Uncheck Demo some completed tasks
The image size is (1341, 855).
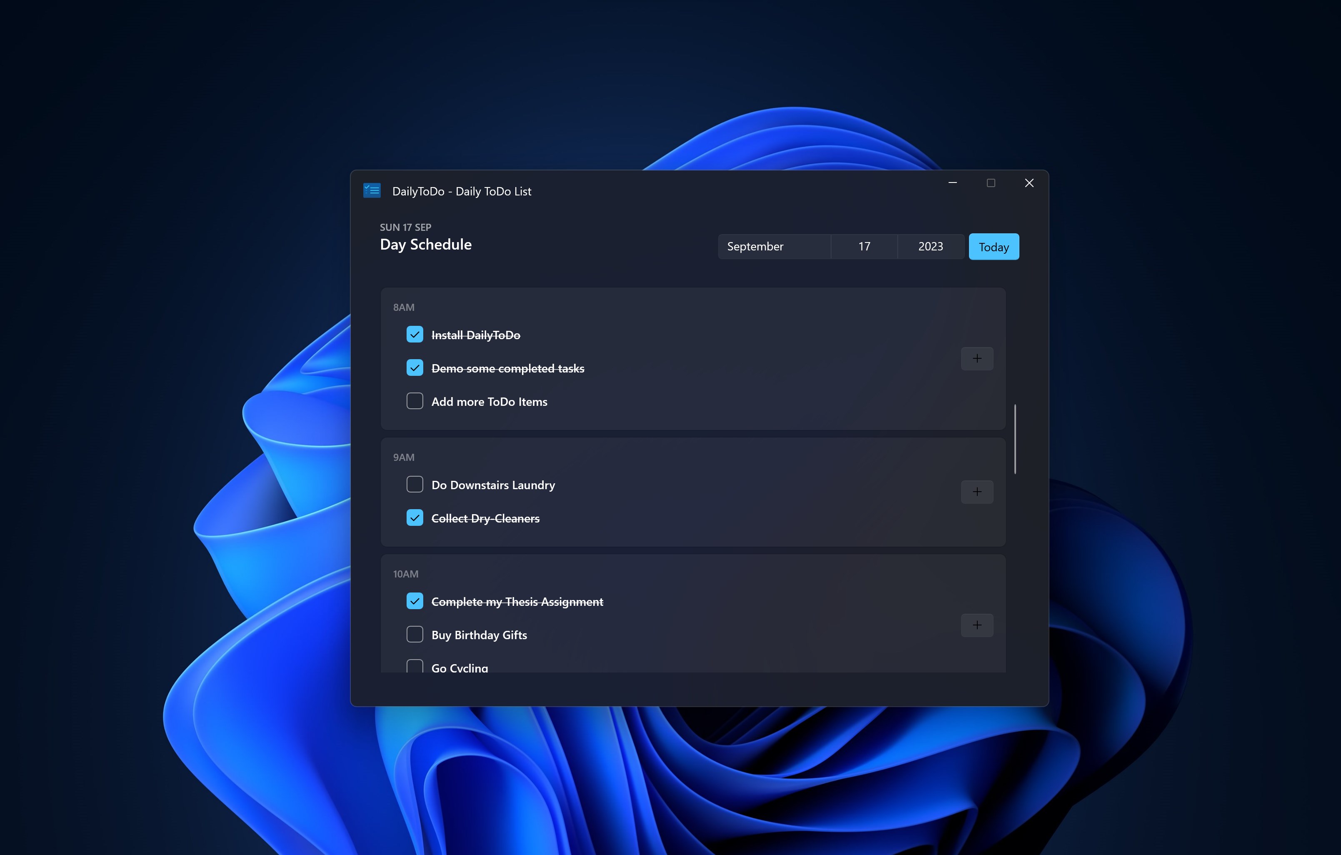[415, 367]
